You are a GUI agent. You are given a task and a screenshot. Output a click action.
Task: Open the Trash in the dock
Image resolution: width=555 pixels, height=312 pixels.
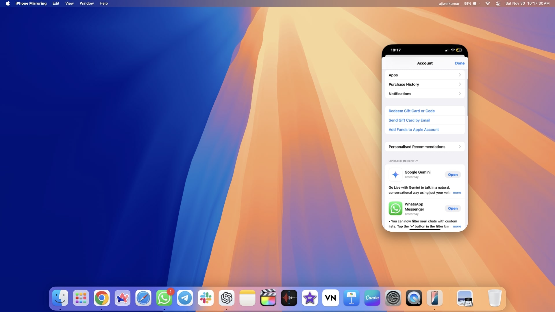495,298
